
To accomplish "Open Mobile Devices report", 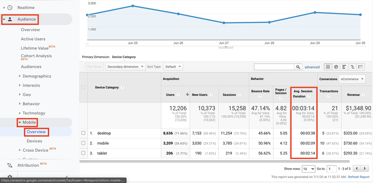I will click(34, 141).
